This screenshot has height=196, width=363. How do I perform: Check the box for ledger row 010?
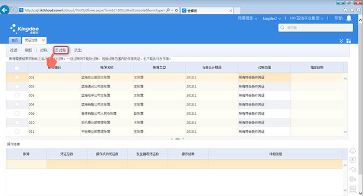(x=17, y=123)
